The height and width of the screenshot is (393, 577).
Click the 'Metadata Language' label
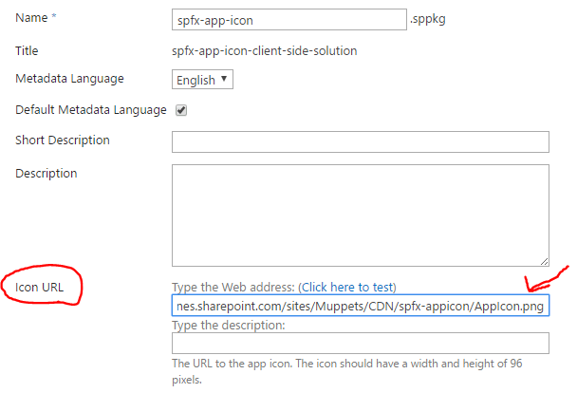pos(69,78)
